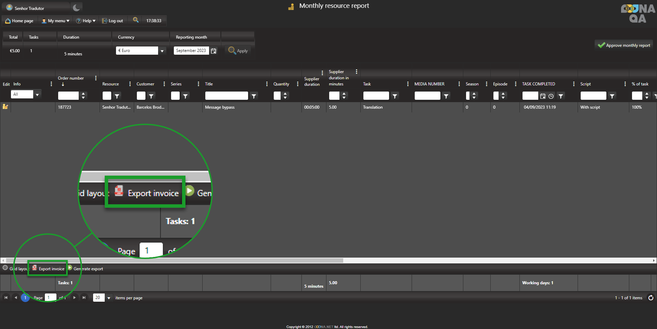Go to the last page of results
The image size is (657, 329).
pyautogui.click(x=84, y=298)
